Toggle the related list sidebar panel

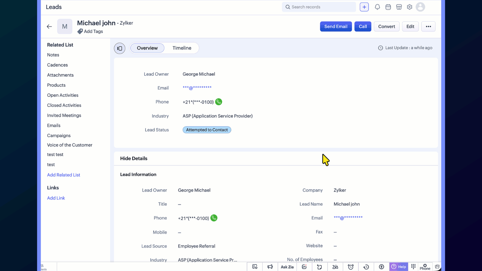[x=119, y=48]
